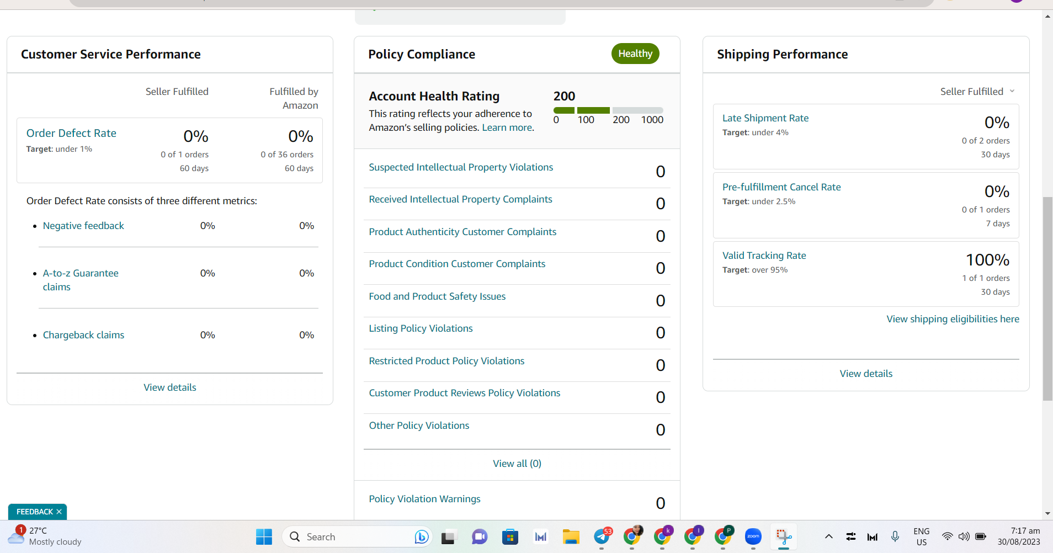Open Microsoft Store from the taskbar
1053x553 pixels.
coord(510,536)
